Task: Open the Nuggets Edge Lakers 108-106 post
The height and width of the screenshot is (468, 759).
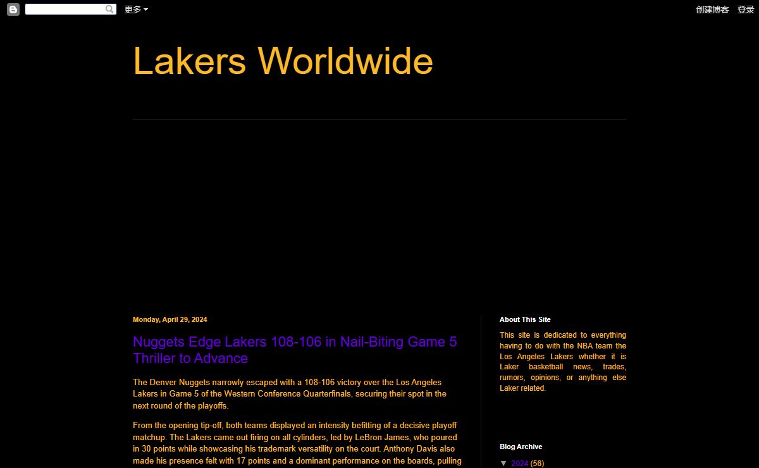Action: 295,350
